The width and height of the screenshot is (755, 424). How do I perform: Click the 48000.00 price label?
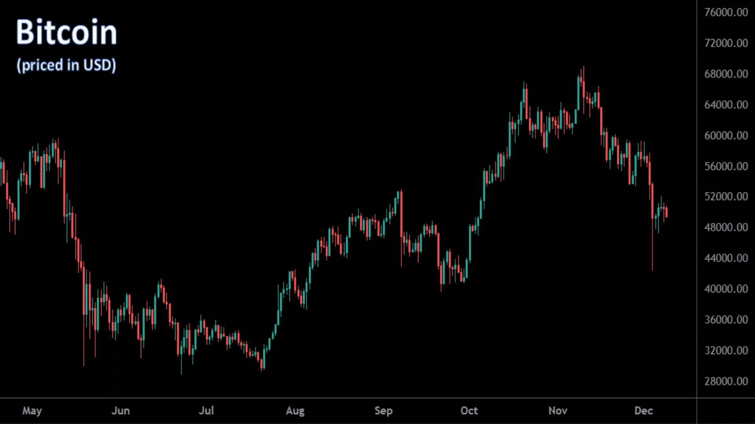(x=726, y=227)
